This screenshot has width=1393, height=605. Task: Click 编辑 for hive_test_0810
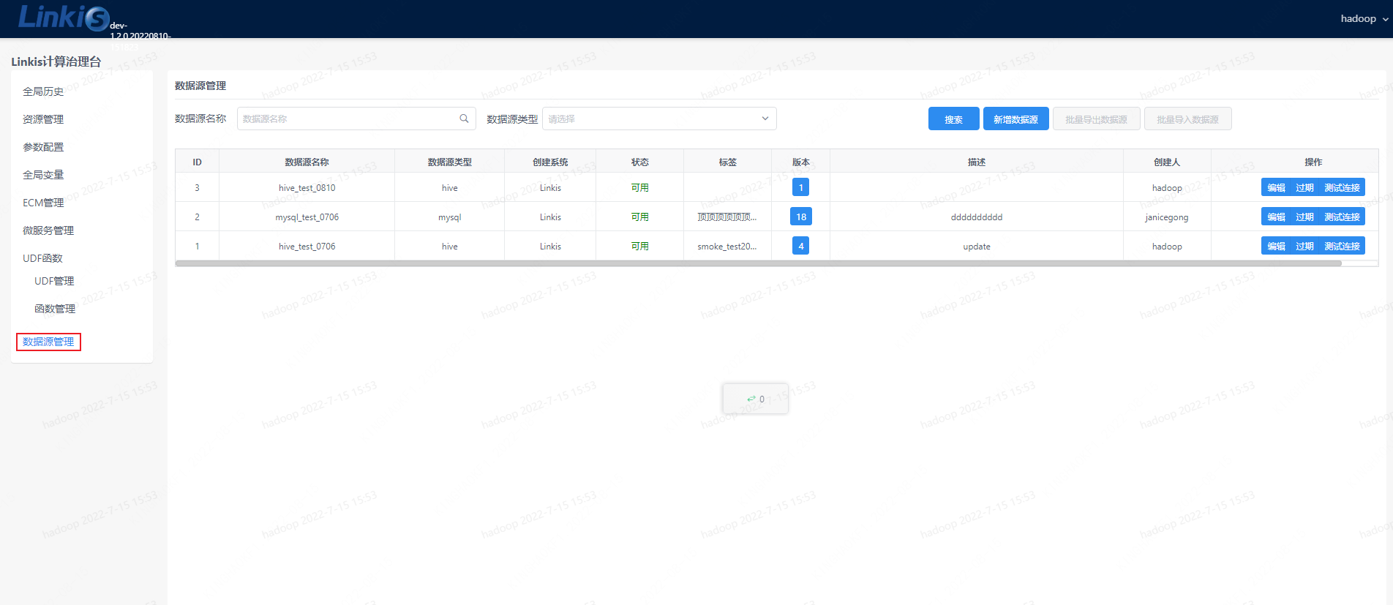(1276, 188)
